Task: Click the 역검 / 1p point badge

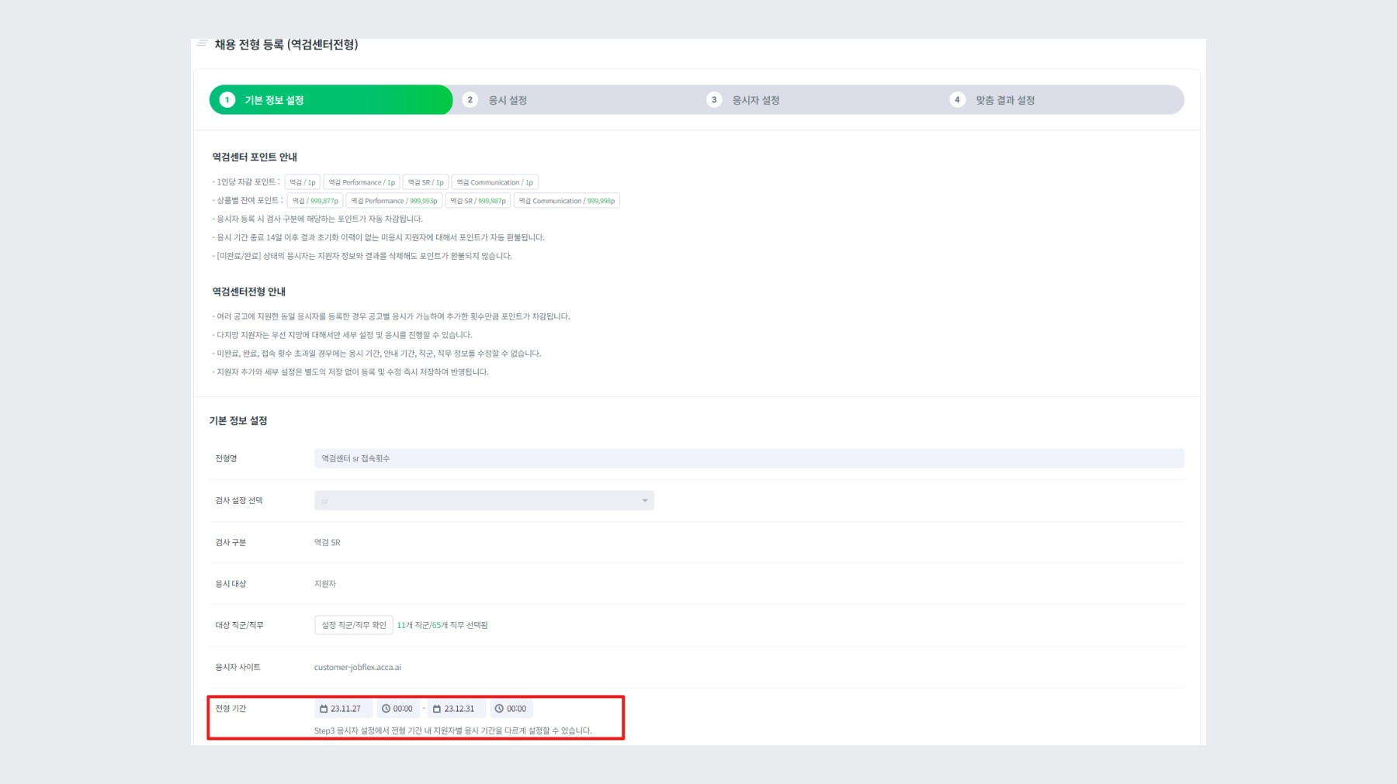Action: point(300,181)
